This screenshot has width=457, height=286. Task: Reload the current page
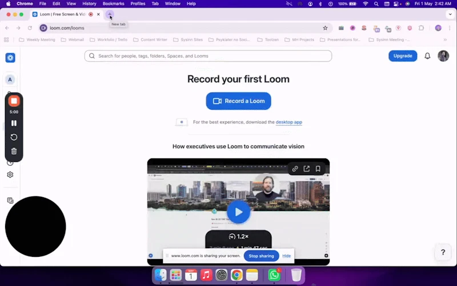[x=30, y=28]
